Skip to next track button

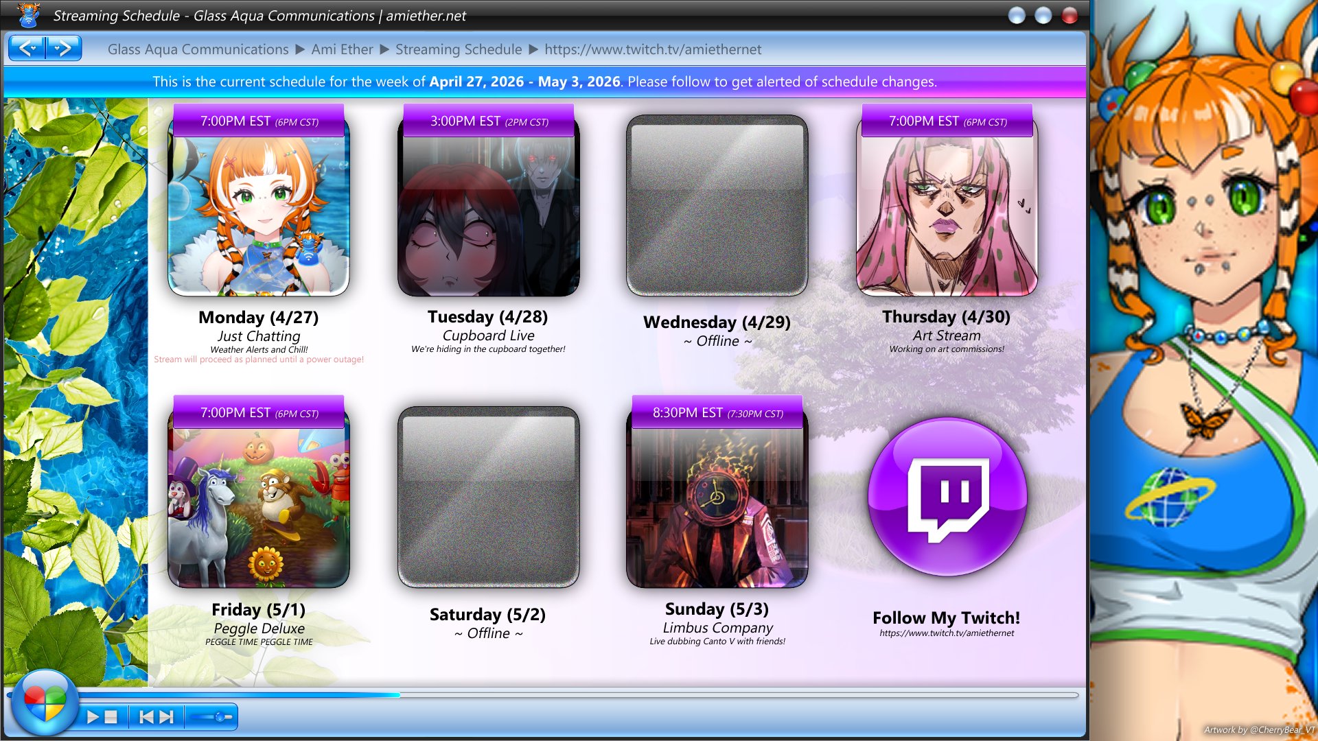point(167,717)
